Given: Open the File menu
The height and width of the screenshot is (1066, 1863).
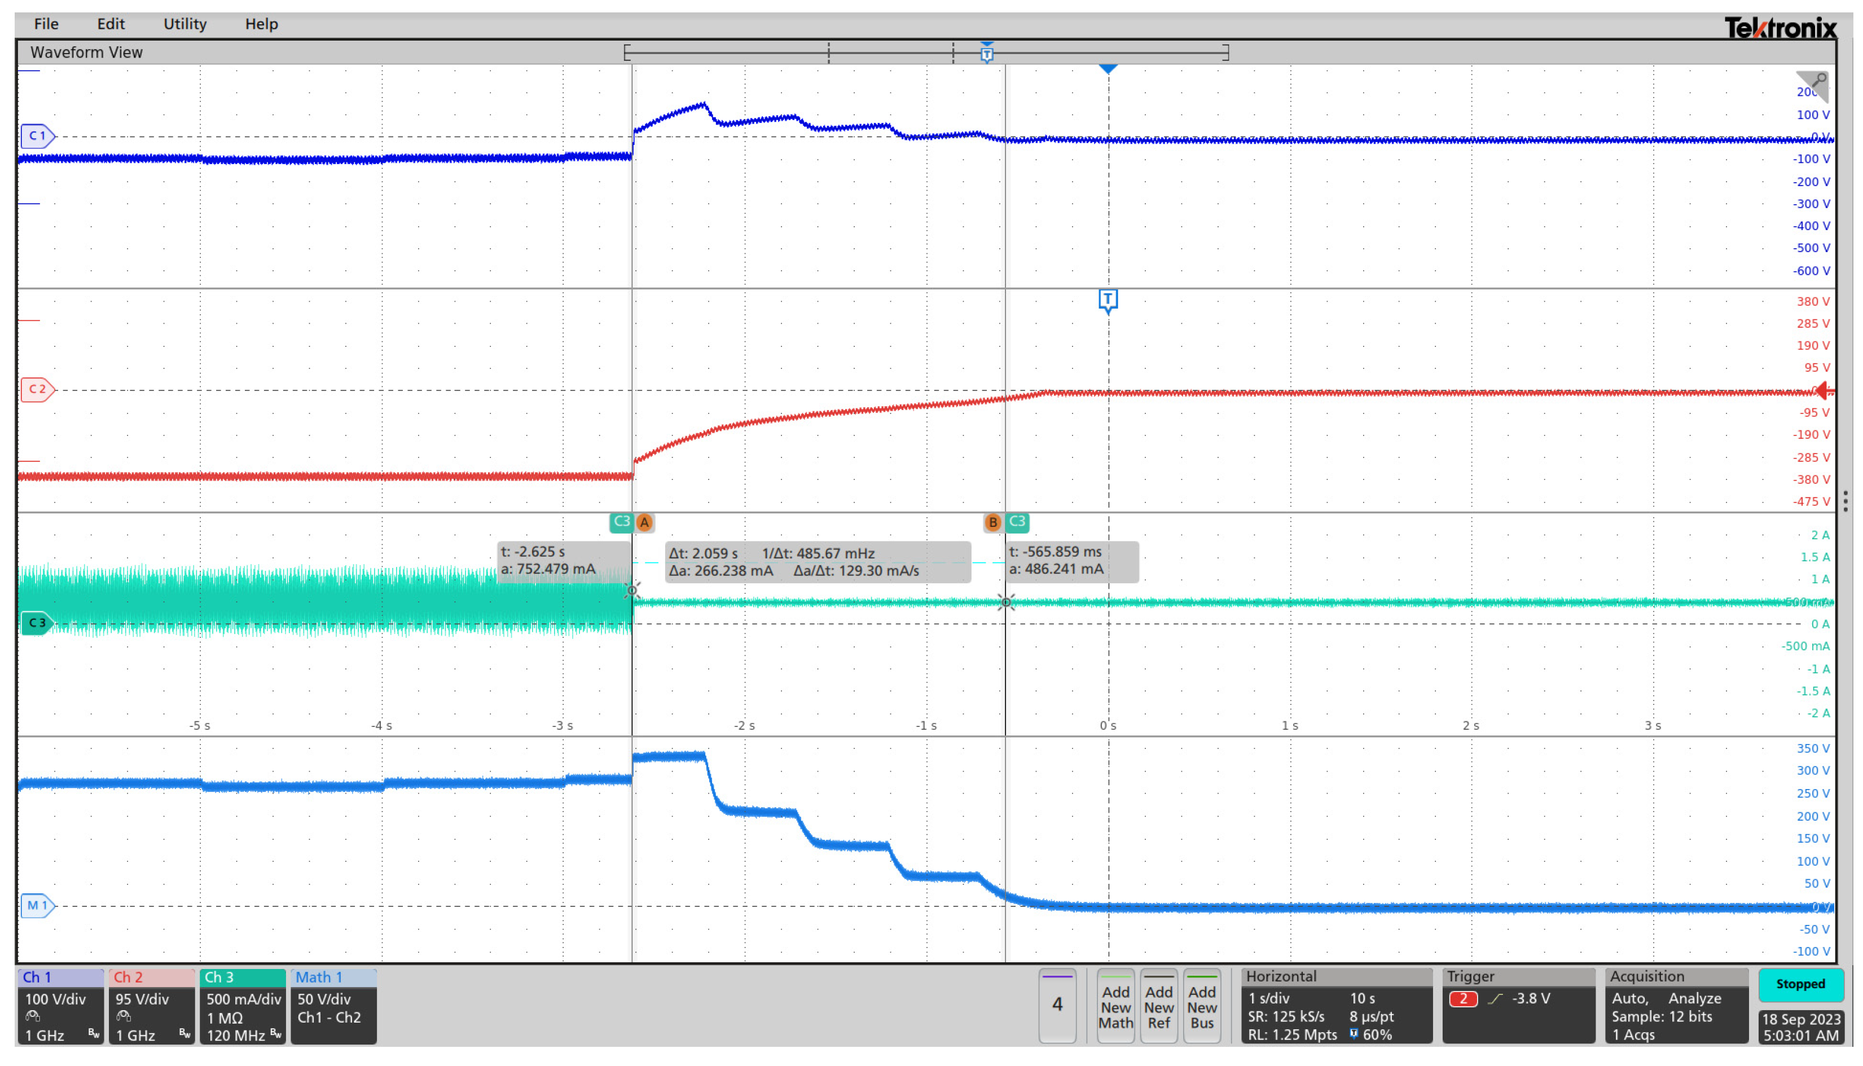Looking at the screenshot, I should 46,24.
